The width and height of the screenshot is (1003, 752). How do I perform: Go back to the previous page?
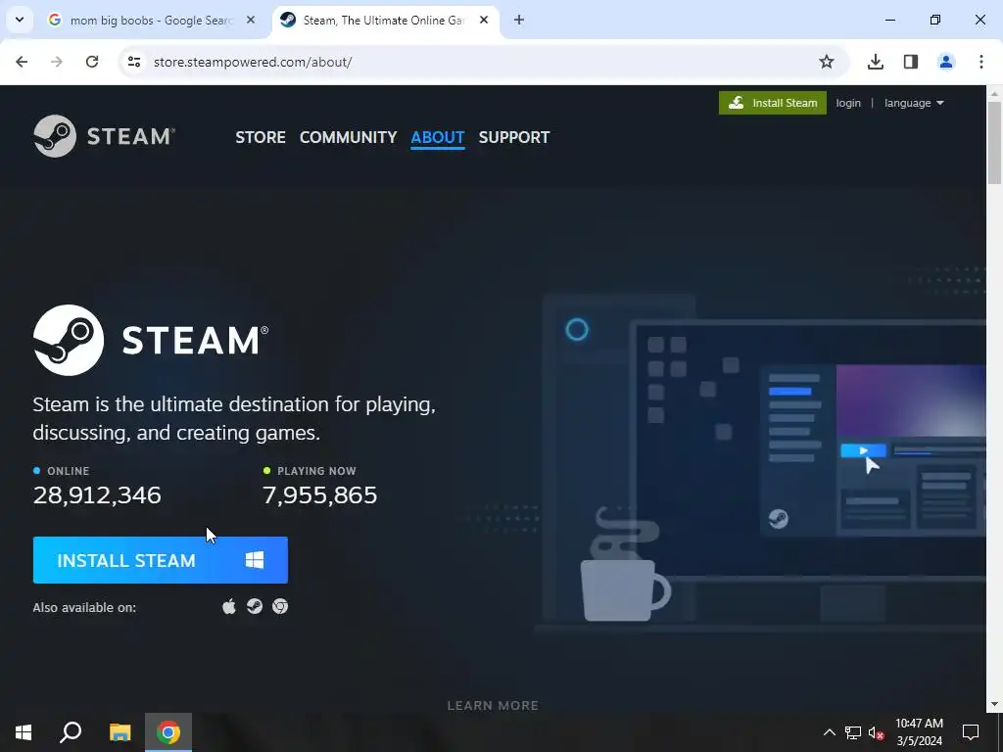coord(22,62)
